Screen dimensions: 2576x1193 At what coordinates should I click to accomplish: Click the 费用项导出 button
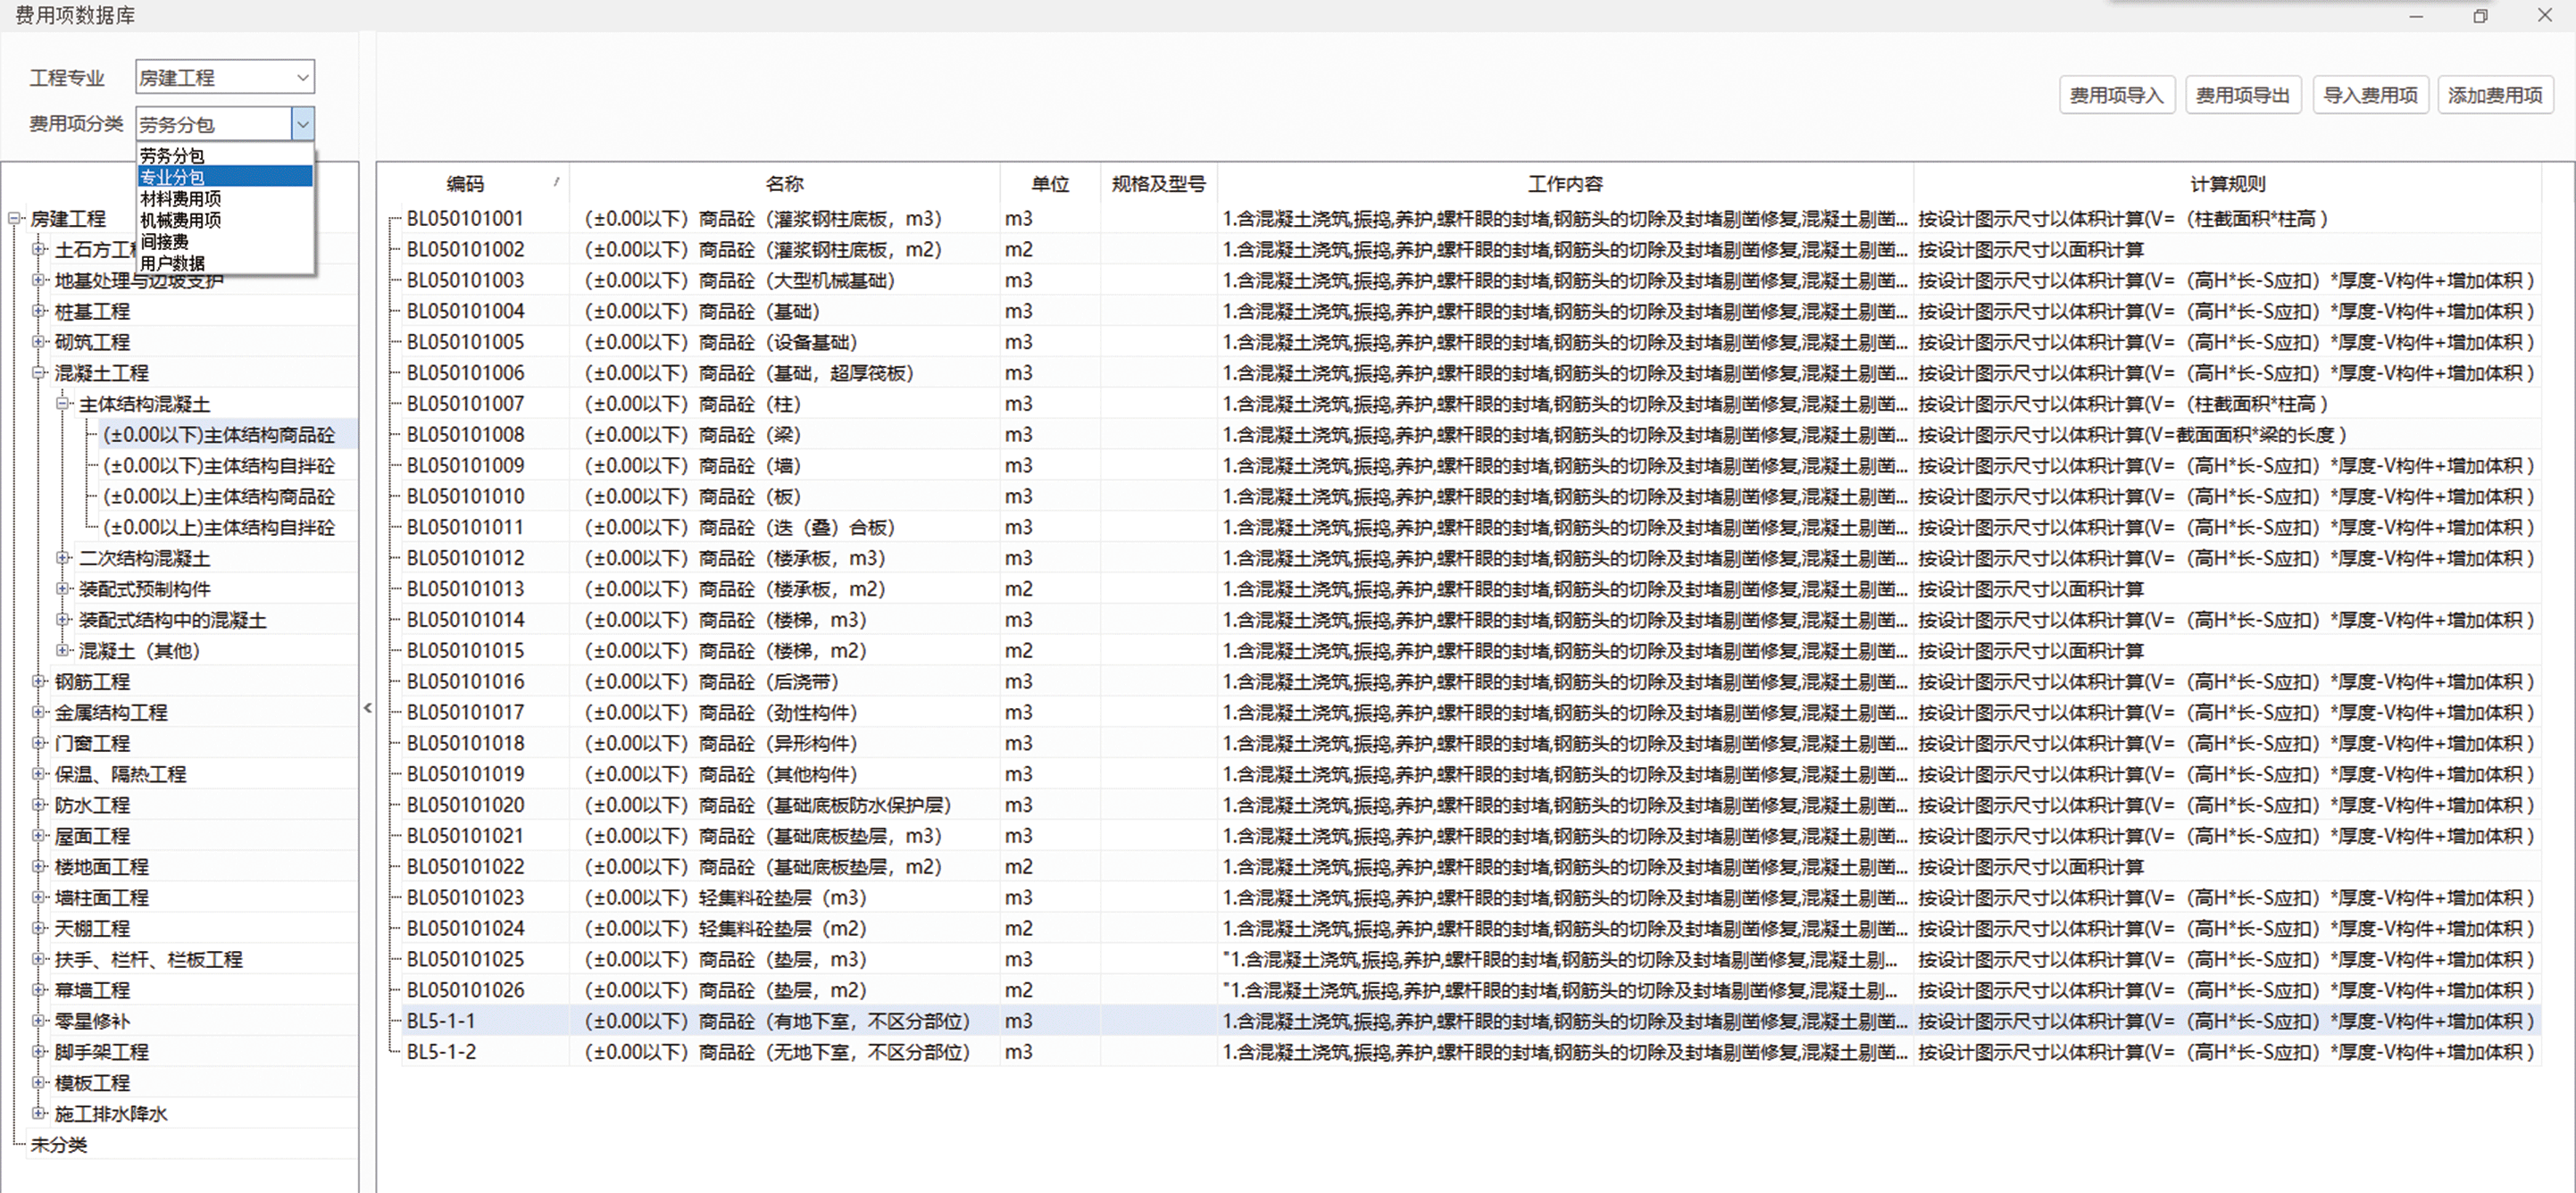(2243, 95)
